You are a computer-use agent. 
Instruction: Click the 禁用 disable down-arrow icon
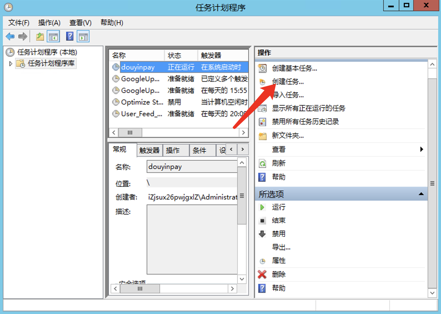(262, 234)
